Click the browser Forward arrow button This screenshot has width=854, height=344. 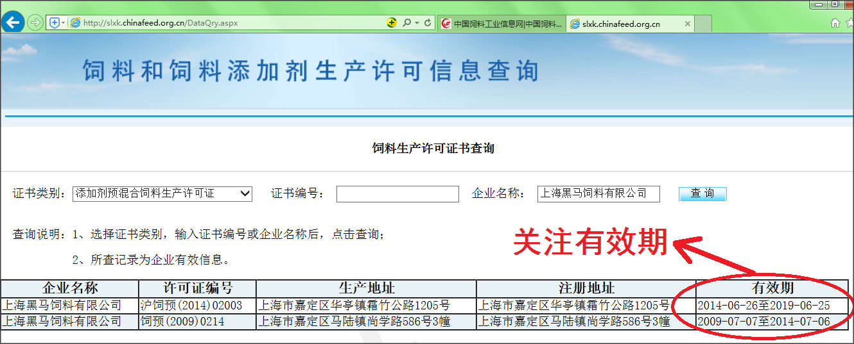tap(35, 22)
